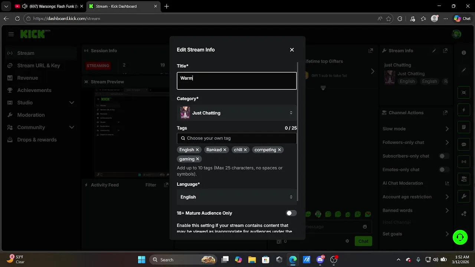Pop out the Channel Actions panel
This screenshot has height=267, width=475.
point(445,113)
